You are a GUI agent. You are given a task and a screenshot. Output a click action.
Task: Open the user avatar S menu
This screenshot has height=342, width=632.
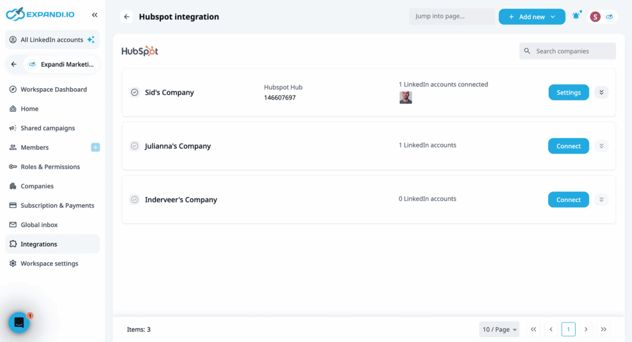595,17
